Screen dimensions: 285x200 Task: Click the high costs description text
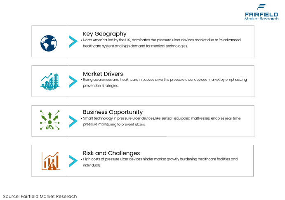click(x=159, y=162)
